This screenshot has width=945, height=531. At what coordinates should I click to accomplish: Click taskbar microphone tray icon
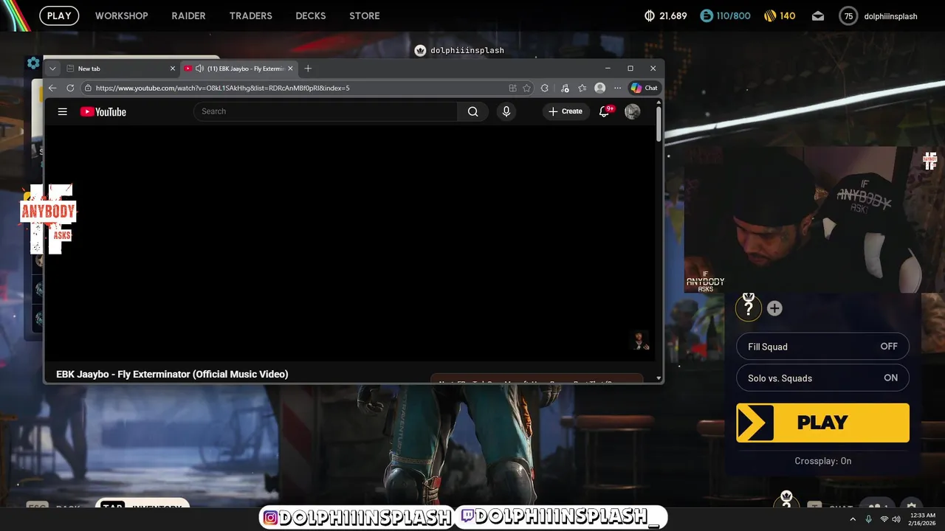pyautogui.click(x=868, y=519)
